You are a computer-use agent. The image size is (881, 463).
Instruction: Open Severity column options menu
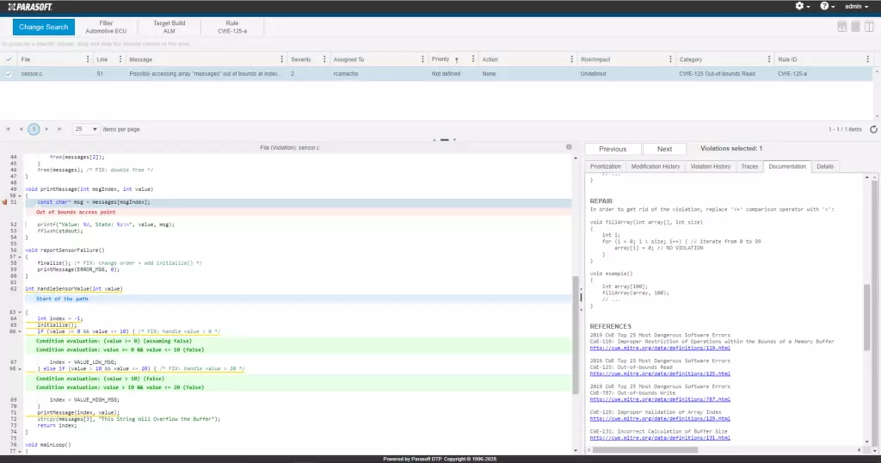point(324,59)
